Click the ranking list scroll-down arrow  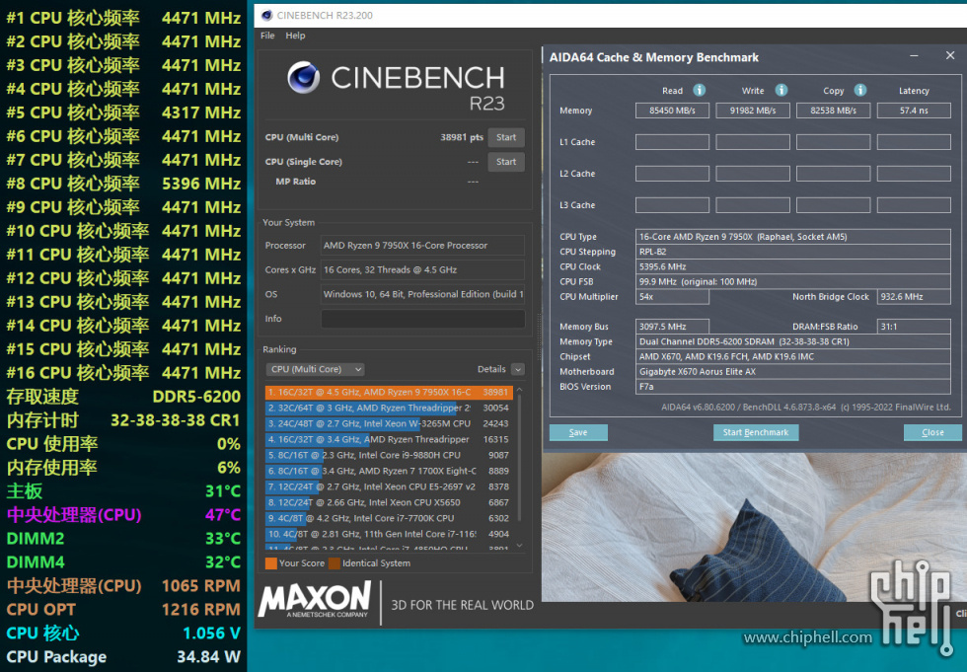point(519,545)
